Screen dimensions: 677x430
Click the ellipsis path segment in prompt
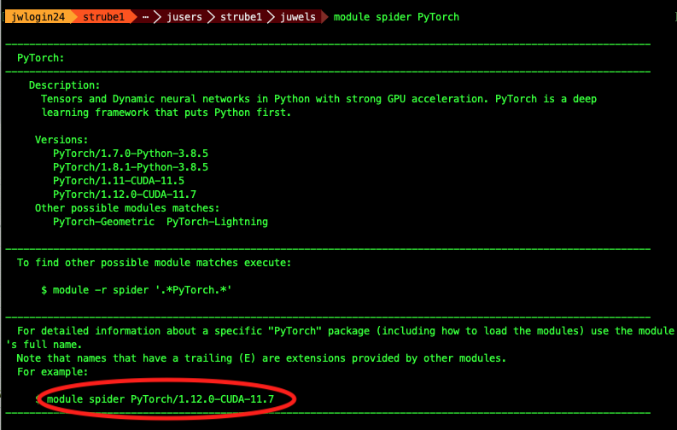(x=146, y=16)
